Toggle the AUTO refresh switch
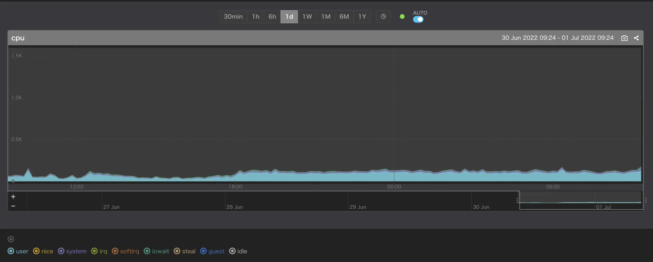This screenshot has width=653, height=262. [418, 20]
